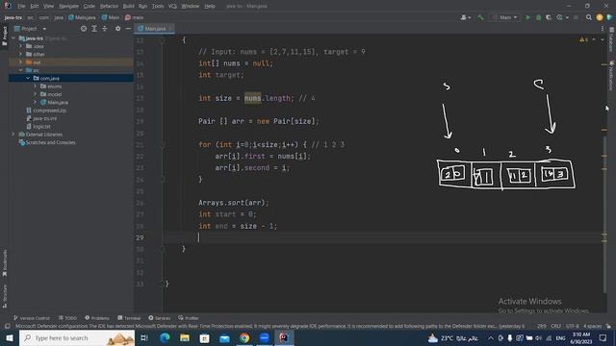Expand External Libraries node
The image size is (616, 346).
tap(13, 135)
